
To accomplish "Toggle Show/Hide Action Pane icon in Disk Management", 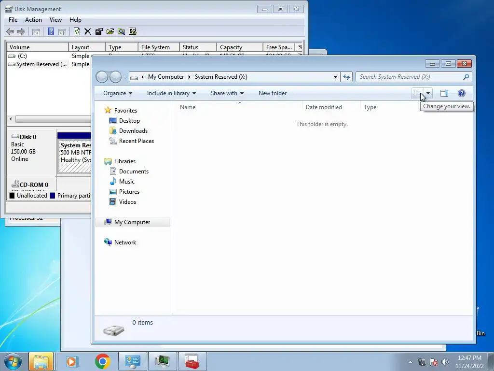I will point(62,31).
